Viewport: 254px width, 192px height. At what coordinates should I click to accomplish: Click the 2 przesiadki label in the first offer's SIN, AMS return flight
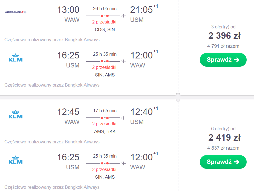pyautogui.click(x=104, y=67)
